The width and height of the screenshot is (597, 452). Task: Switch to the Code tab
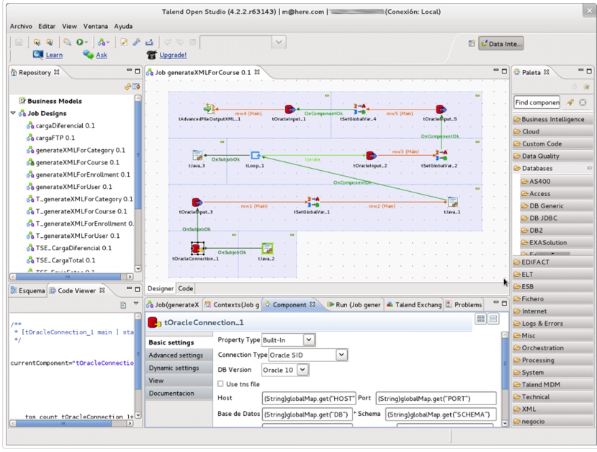(185, 288)
